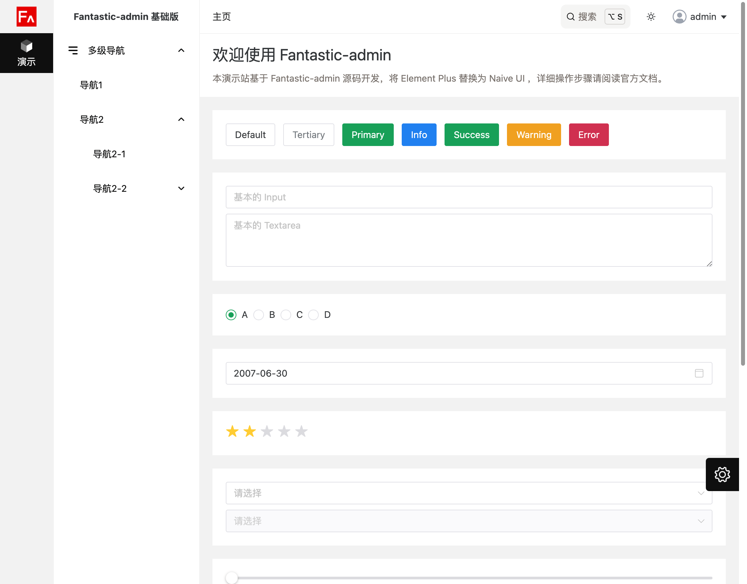Focus the 基本的 Input text field
Image resolution: width=747 pixels, height=584 pixels.
468,197
